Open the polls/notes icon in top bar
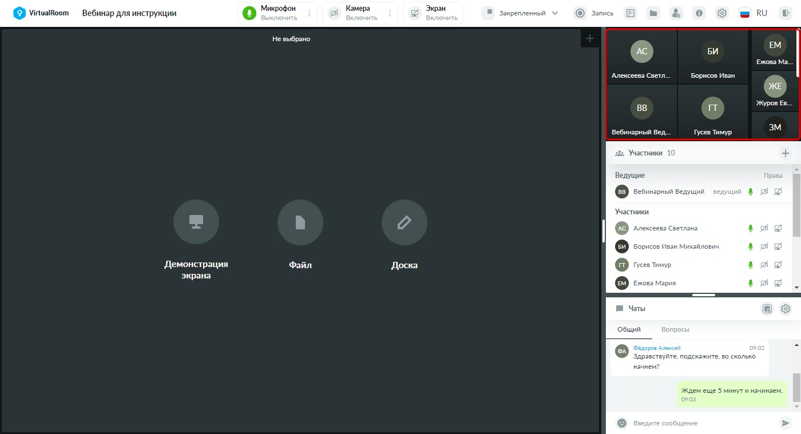 click(630, 13)
